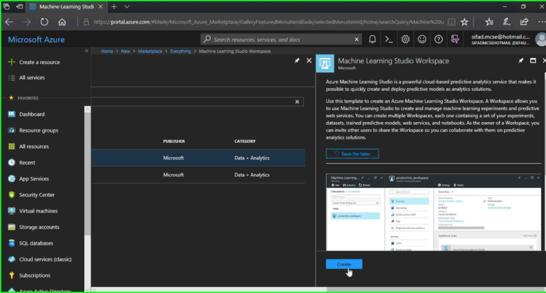Click the feedback smiley icon
The image size is (546, 293).
click(422, 39)
